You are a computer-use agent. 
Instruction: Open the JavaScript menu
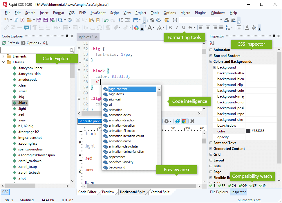98,13
